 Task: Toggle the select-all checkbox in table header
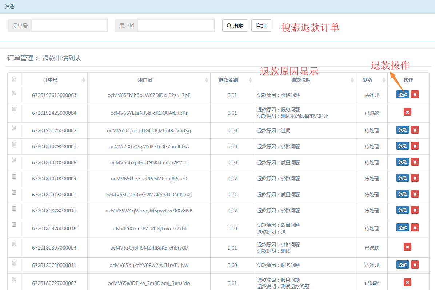[x=14, y=79]
